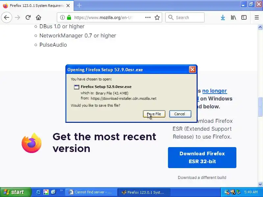The image size is (263, 197).
Task: Click the download source URL text
Action: point(124,98)
